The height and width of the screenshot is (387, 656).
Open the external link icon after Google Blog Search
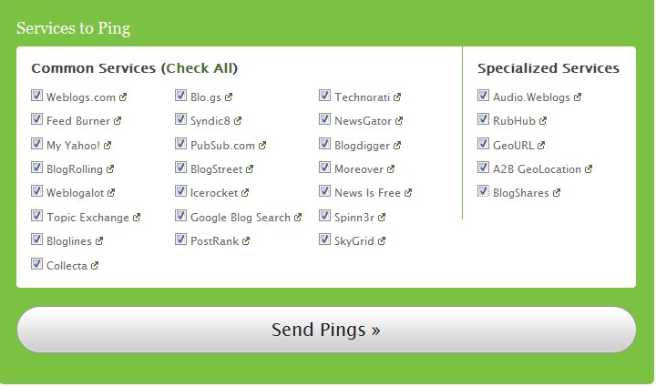tap(297, 218)
